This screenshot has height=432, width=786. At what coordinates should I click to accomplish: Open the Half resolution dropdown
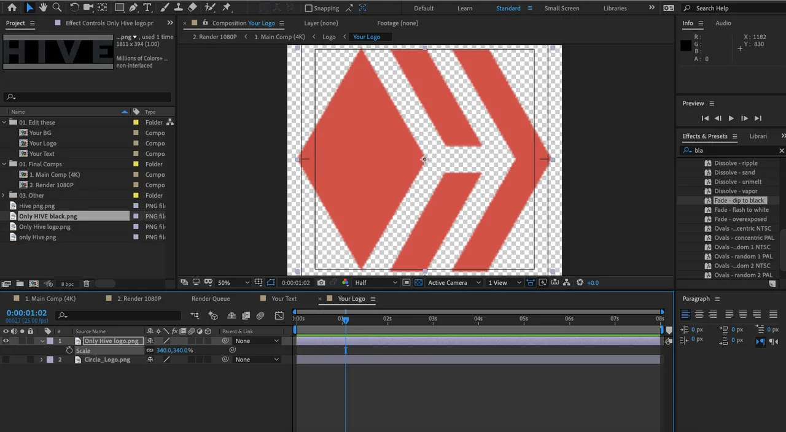375,283
